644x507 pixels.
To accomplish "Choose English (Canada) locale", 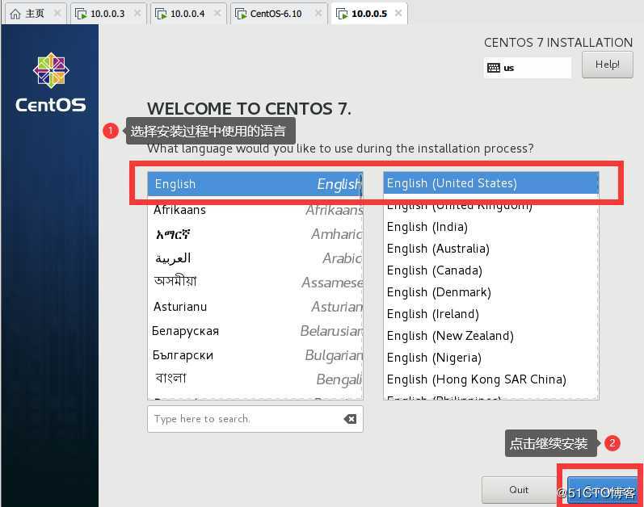I will (x=490, y=270).
